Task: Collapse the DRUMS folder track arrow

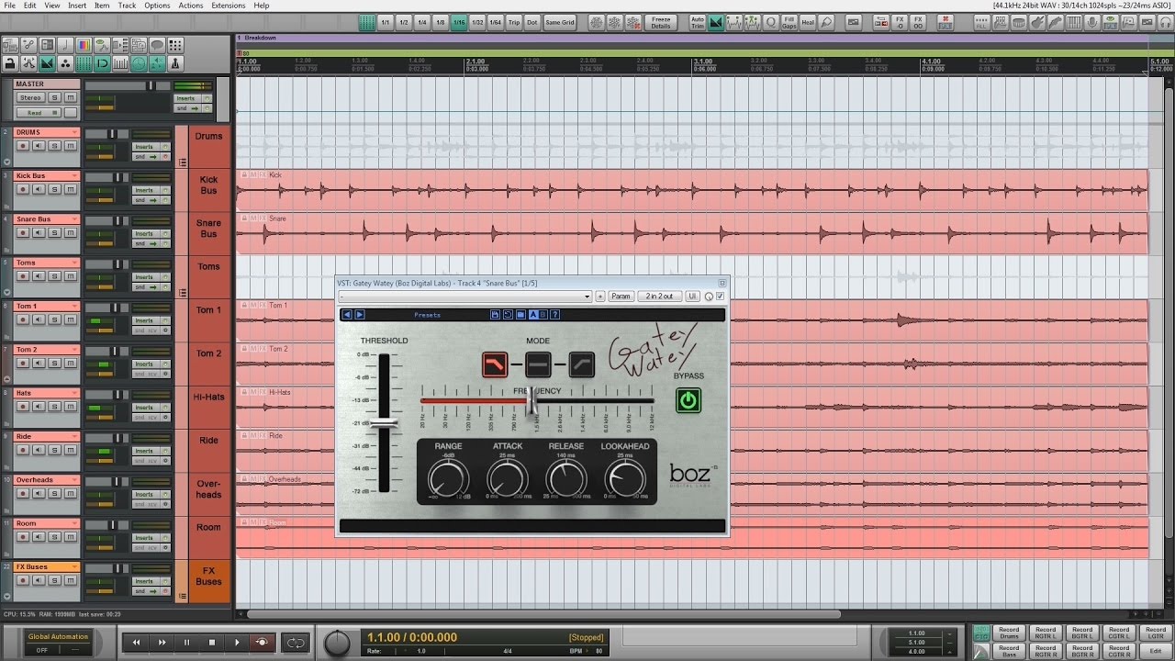Action: [7, 162]
